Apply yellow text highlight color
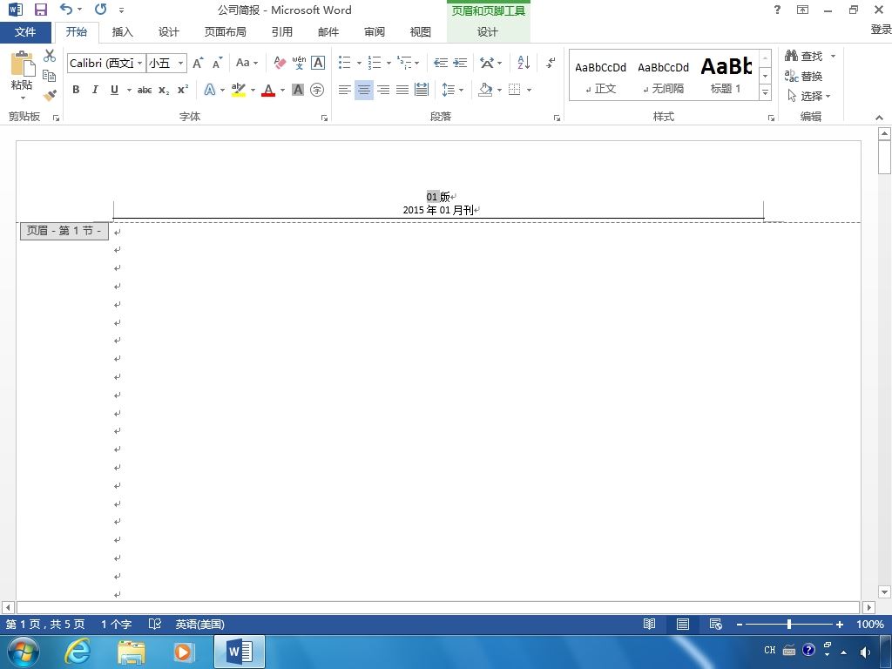Viewport: 892px width, 669px height. pos(239,90)
